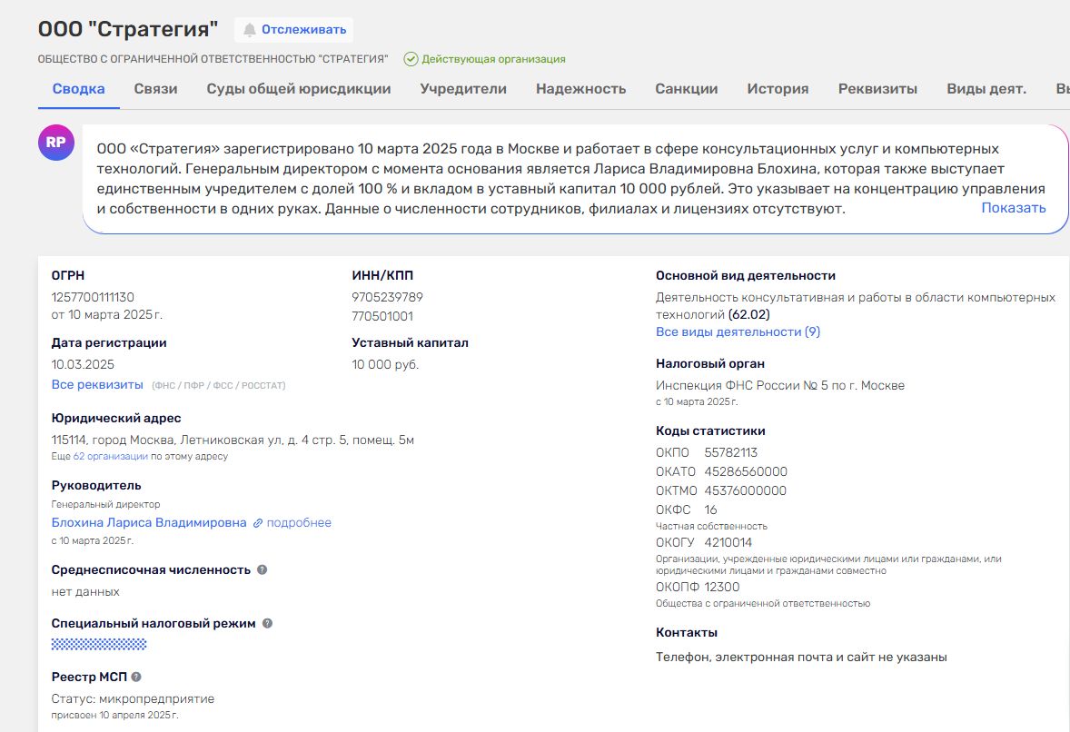Click the подробнее link

pos(299,522)
